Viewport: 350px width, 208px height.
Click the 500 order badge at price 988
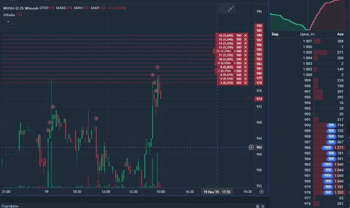[331, 136]
